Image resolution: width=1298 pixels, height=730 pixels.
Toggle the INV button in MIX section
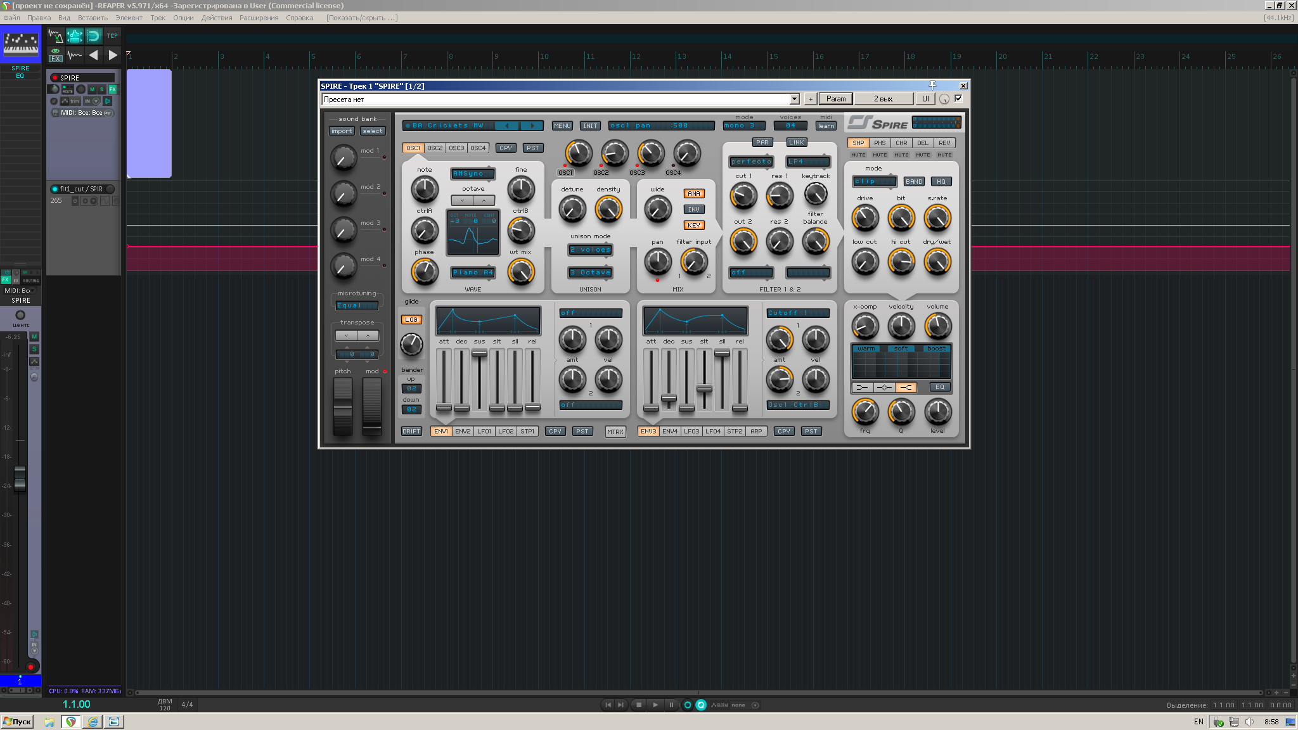coord(694,210)
